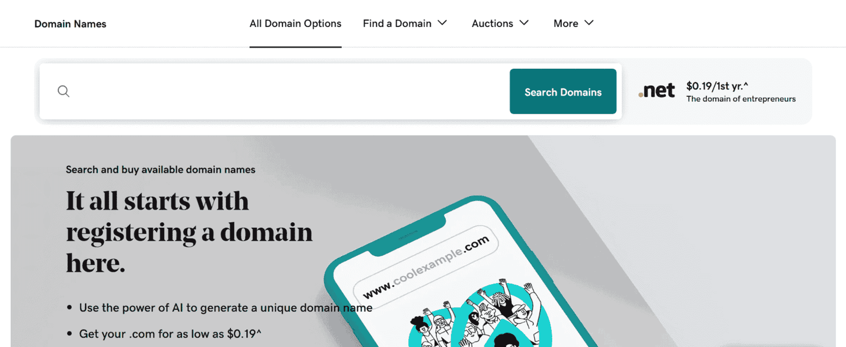Screen dimensions: 846x347
Task: Click the Auctions menu label
Action: [492, 24]
